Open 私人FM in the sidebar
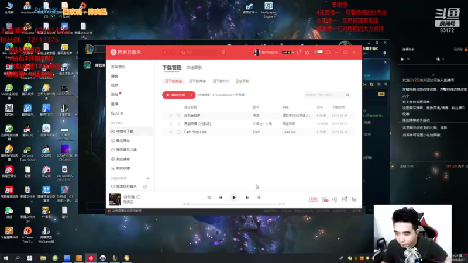 pyautogui.click(x=117, y=113)
